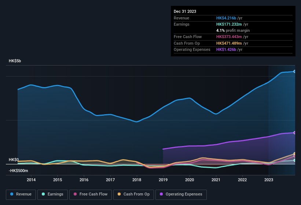Click the 2023 x-axis label
Viewport: 301px width, 205px height.
[269, 180]
